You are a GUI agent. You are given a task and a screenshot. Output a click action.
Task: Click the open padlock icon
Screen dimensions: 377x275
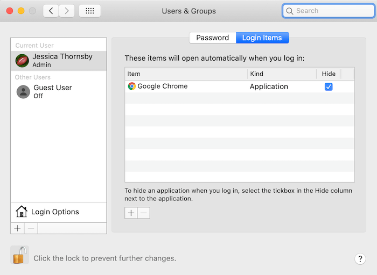point(19,255)
